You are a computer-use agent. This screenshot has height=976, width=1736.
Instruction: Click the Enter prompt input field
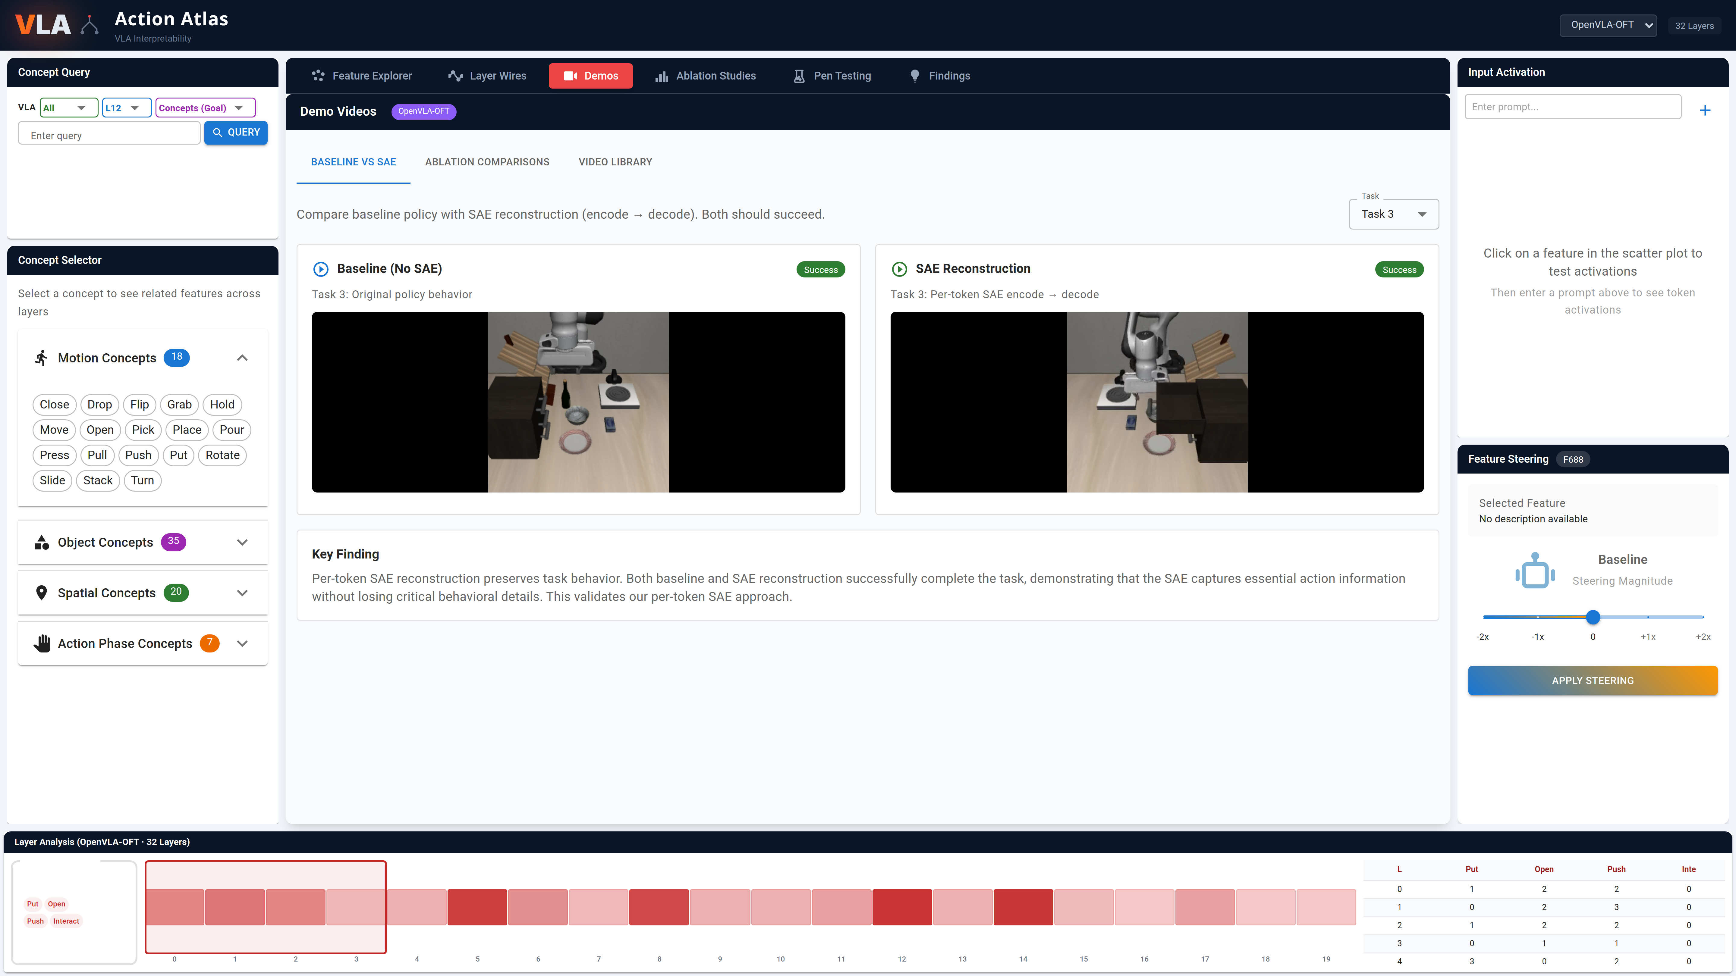(x=1573, y=106)
